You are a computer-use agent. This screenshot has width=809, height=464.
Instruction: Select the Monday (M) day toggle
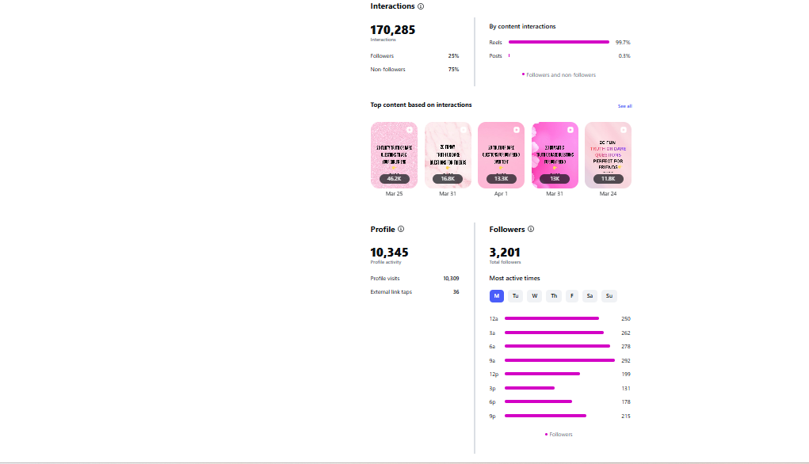(497, 296)
